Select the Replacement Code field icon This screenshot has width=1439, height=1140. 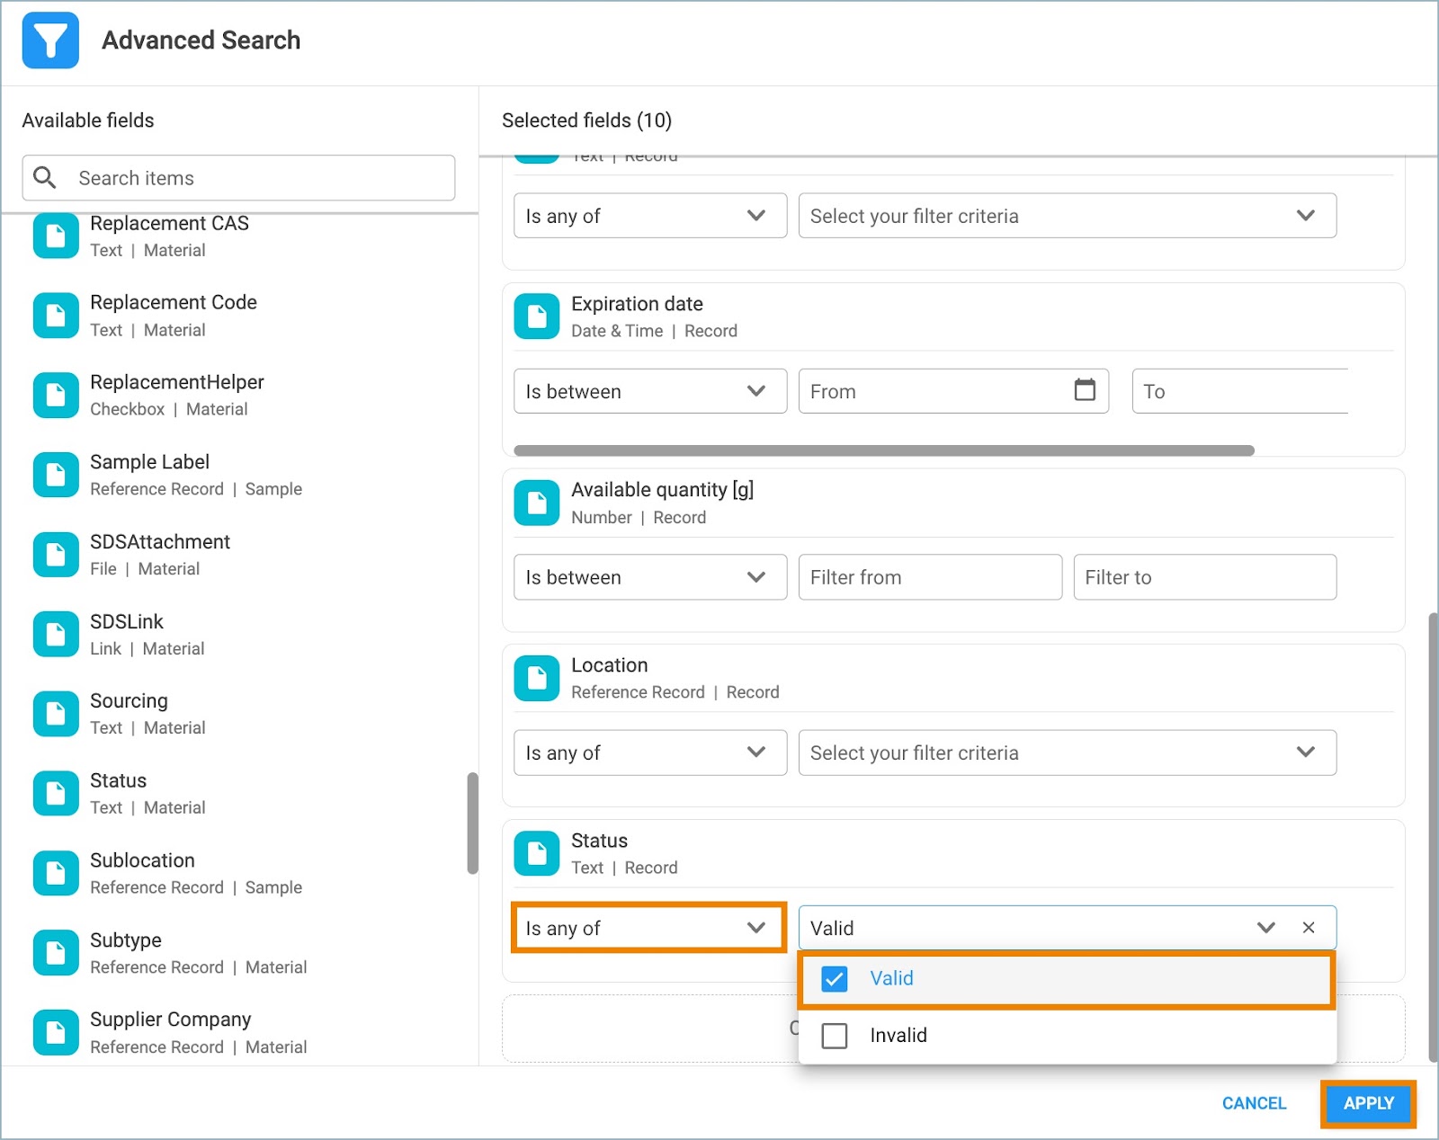click(56, 316)
